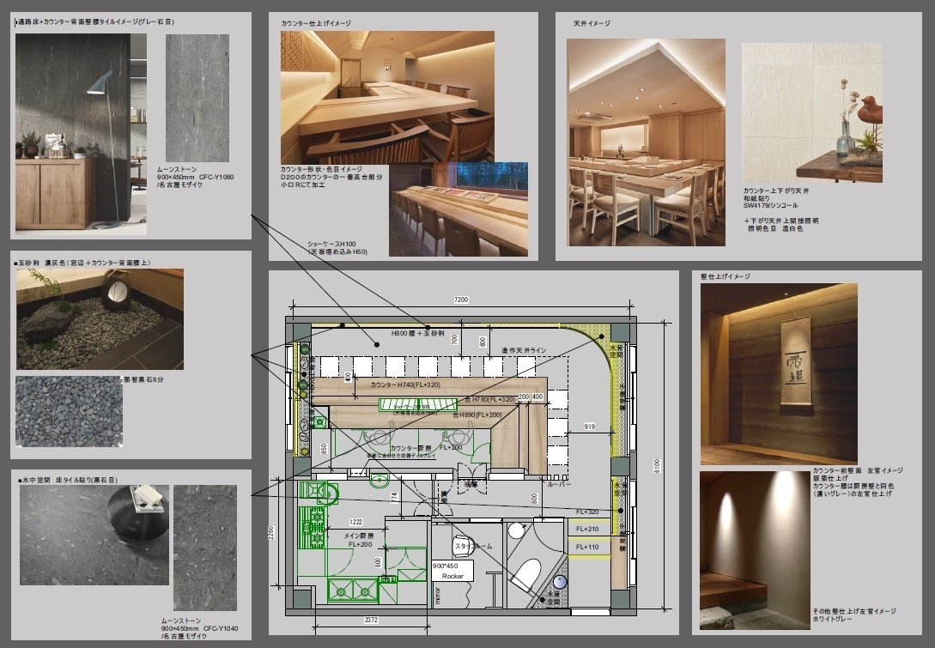Image resolution: width=935 pixels, height=648 pixels.
Task: Select the plaster wall photo with two spotlights
Action: pyautogui.click(x=755, y=550)
